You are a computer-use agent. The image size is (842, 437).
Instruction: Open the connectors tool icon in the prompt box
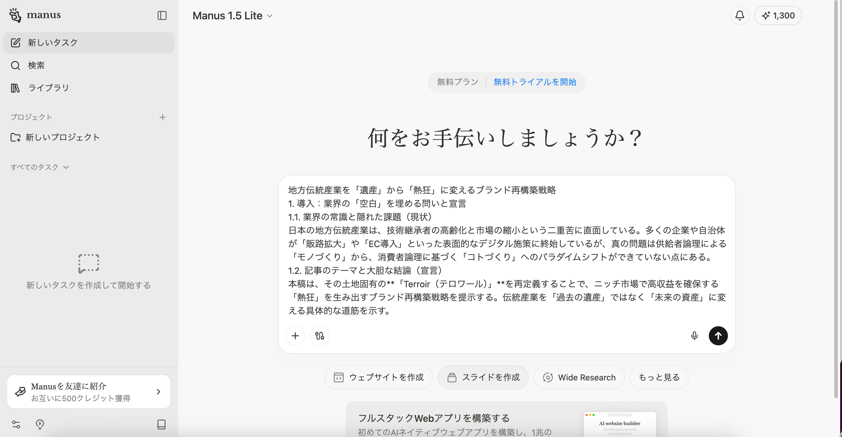coord(320,336)
